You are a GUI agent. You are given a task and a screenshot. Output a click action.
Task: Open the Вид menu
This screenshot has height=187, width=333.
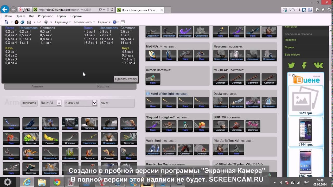(x=32, y=16)
